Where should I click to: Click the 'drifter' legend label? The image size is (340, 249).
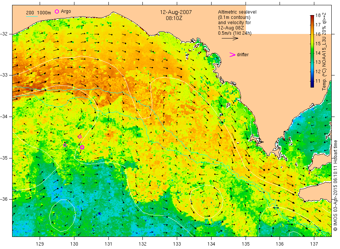pos(243,55)
